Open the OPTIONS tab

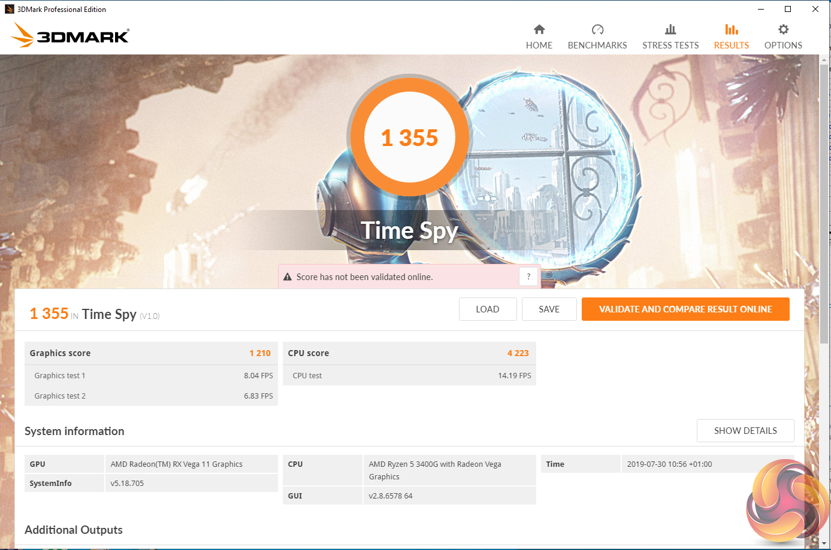point(783,37)
